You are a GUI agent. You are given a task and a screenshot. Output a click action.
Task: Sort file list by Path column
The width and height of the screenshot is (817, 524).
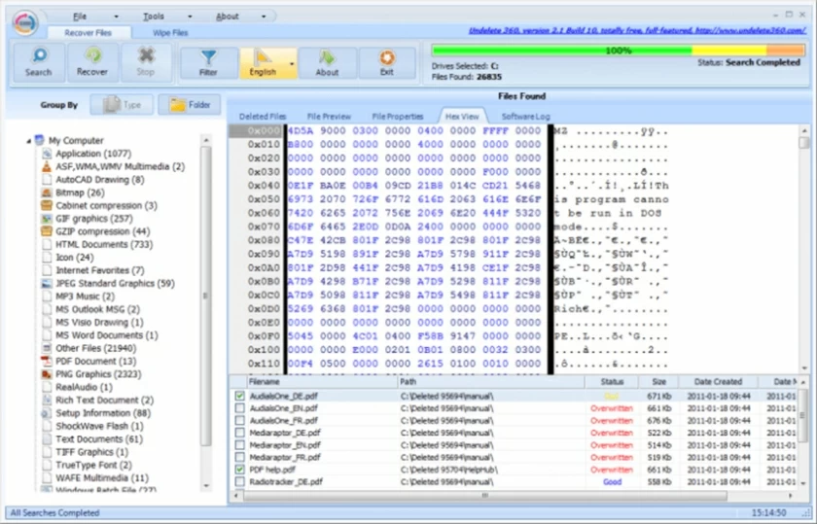tap(491, 382)
